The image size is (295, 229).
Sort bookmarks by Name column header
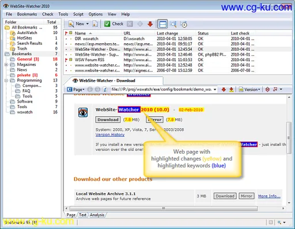coord(80,33)
